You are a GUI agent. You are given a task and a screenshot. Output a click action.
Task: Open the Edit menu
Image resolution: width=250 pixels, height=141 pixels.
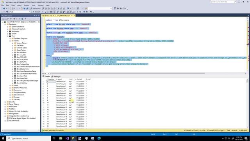[7, 5]
